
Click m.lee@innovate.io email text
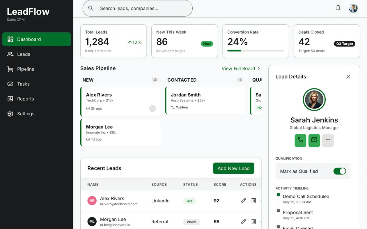click(115, 225)
